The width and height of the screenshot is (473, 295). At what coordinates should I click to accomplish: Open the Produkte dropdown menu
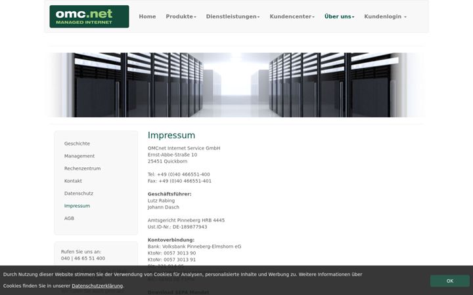pyautogui.click(x=181, y=16)
